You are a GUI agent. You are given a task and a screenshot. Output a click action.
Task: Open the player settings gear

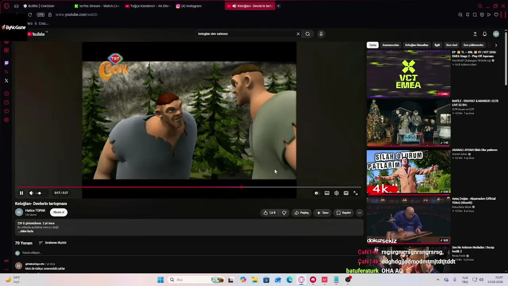coord(337,193)
